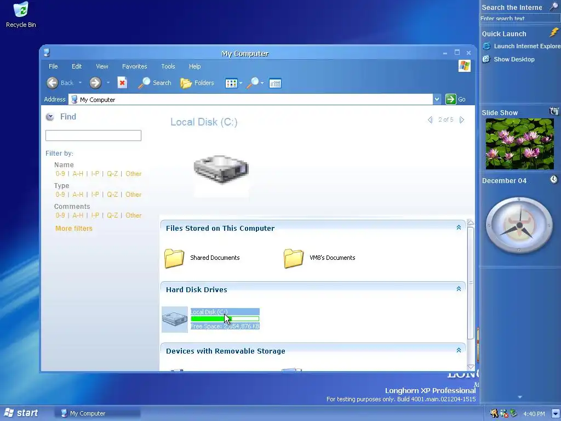Click the magnifier zoom toolbar icon

pyautogui.click(x=253, y=83)
